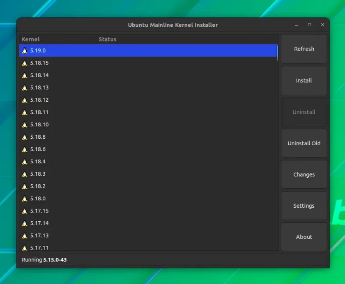The height and width of the screenshot is (284, 345).
Task: Select kernel version 5.18.14 text
Action: point(39,75)
